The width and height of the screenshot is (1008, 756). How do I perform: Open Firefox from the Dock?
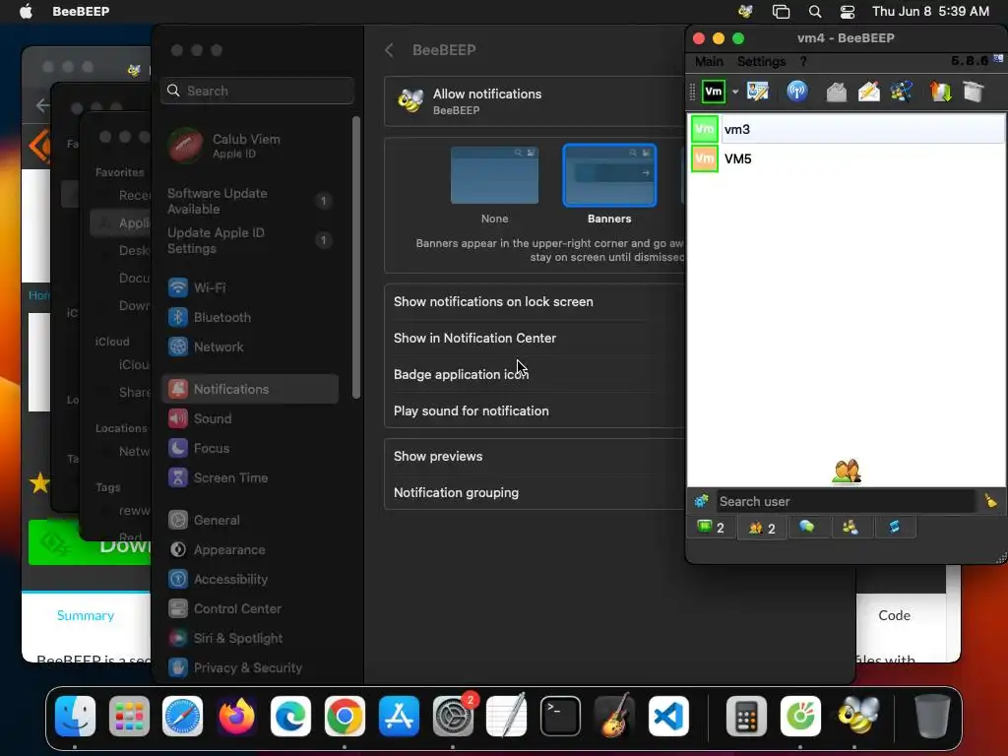coord(236,717)
